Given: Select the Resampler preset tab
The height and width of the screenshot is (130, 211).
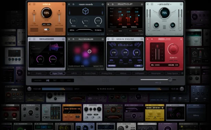Looking at the screenshot, I should (156, 73).
